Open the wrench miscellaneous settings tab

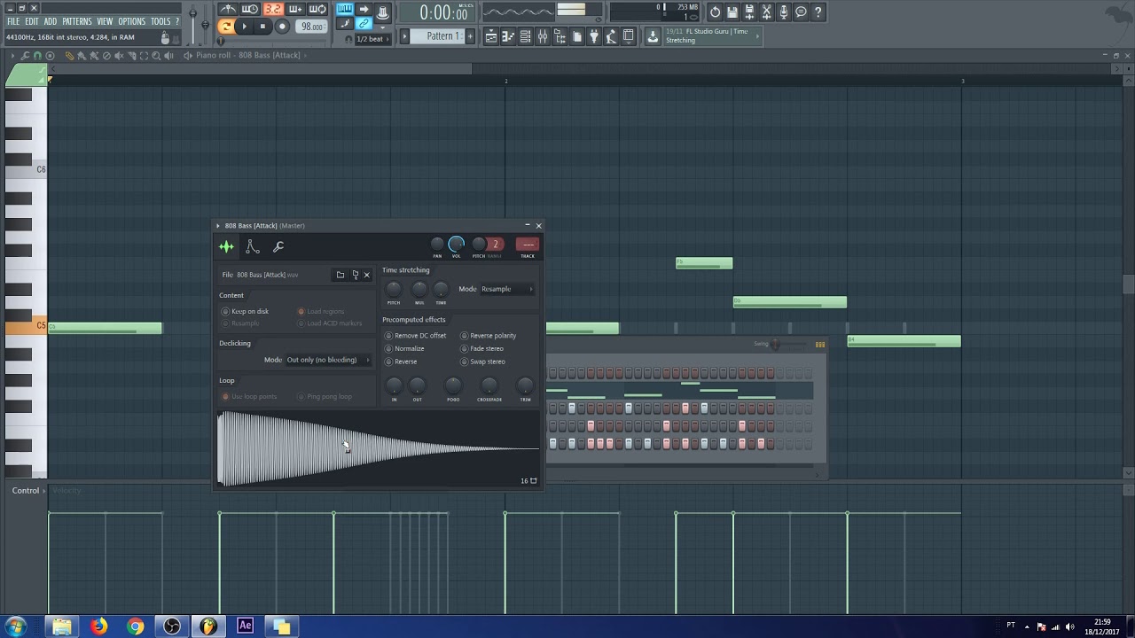point(278,247)
